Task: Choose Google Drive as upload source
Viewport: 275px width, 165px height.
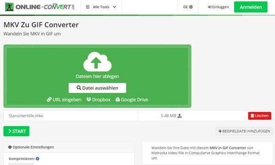Action: 132,100
